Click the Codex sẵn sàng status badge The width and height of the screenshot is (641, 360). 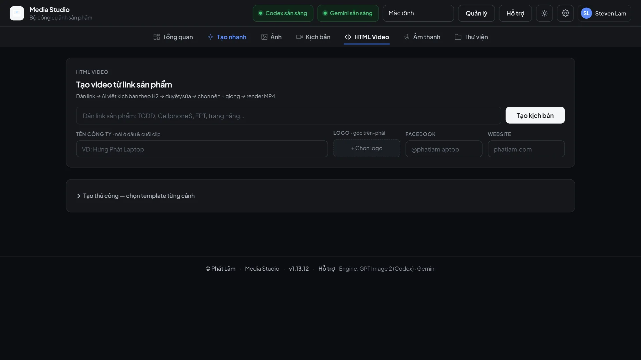(283, 13)
